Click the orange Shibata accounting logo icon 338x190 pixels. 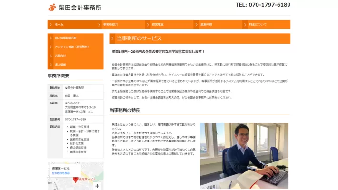coord(52,7)
